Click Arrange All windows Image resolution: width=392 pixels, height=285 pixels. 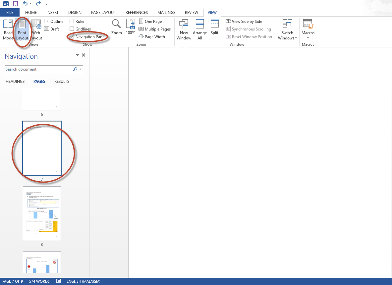pos(200,29)
